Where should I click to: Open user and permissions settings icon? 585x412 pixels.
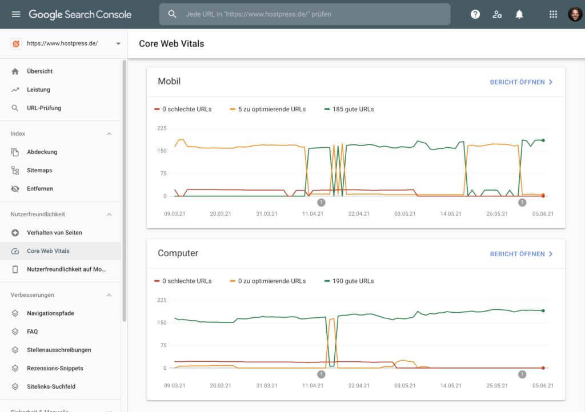click(x=497, y=14)
